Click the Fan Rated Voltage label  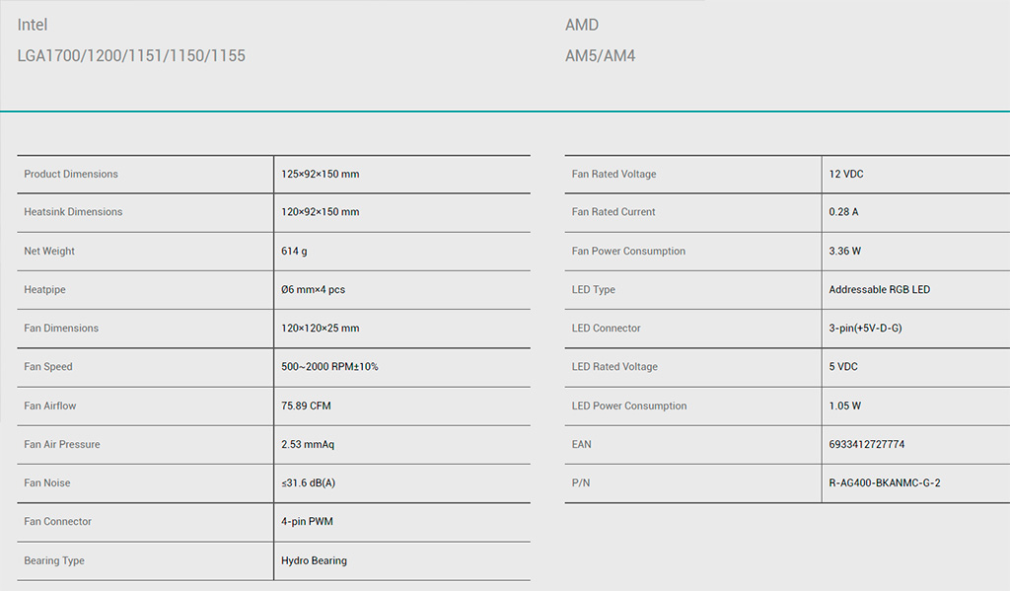[613, 175]
